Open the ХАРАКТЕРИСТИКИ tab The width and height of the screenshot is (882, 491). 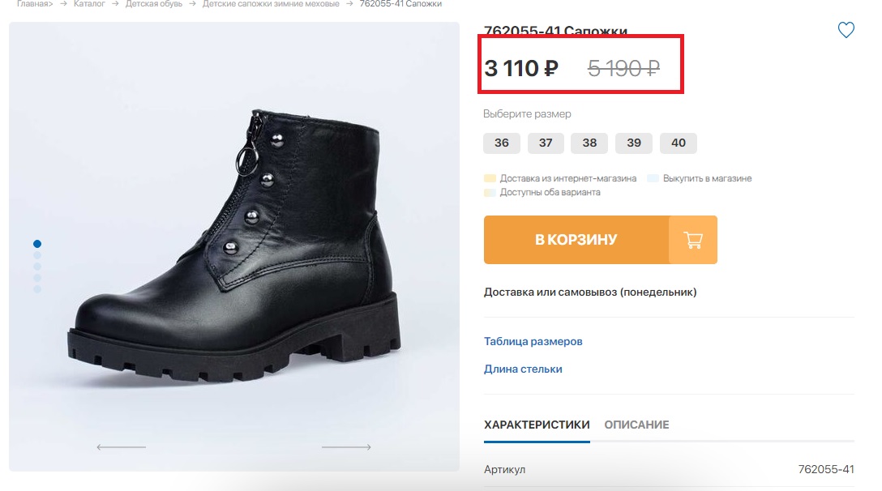pyautogui.click(x=537, y=425)
